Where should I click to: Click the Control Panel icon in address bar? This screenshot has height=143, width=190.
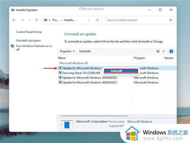pos(46,20)
